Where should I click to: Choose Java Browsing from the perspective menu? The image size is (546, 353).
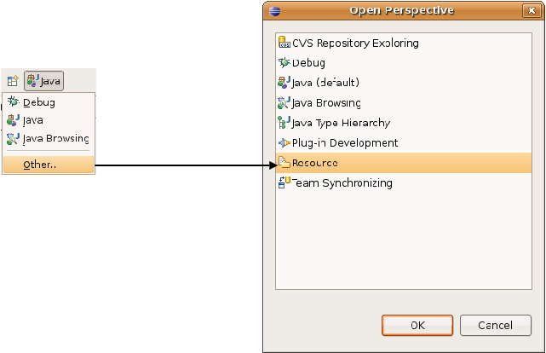coord(55,138)
